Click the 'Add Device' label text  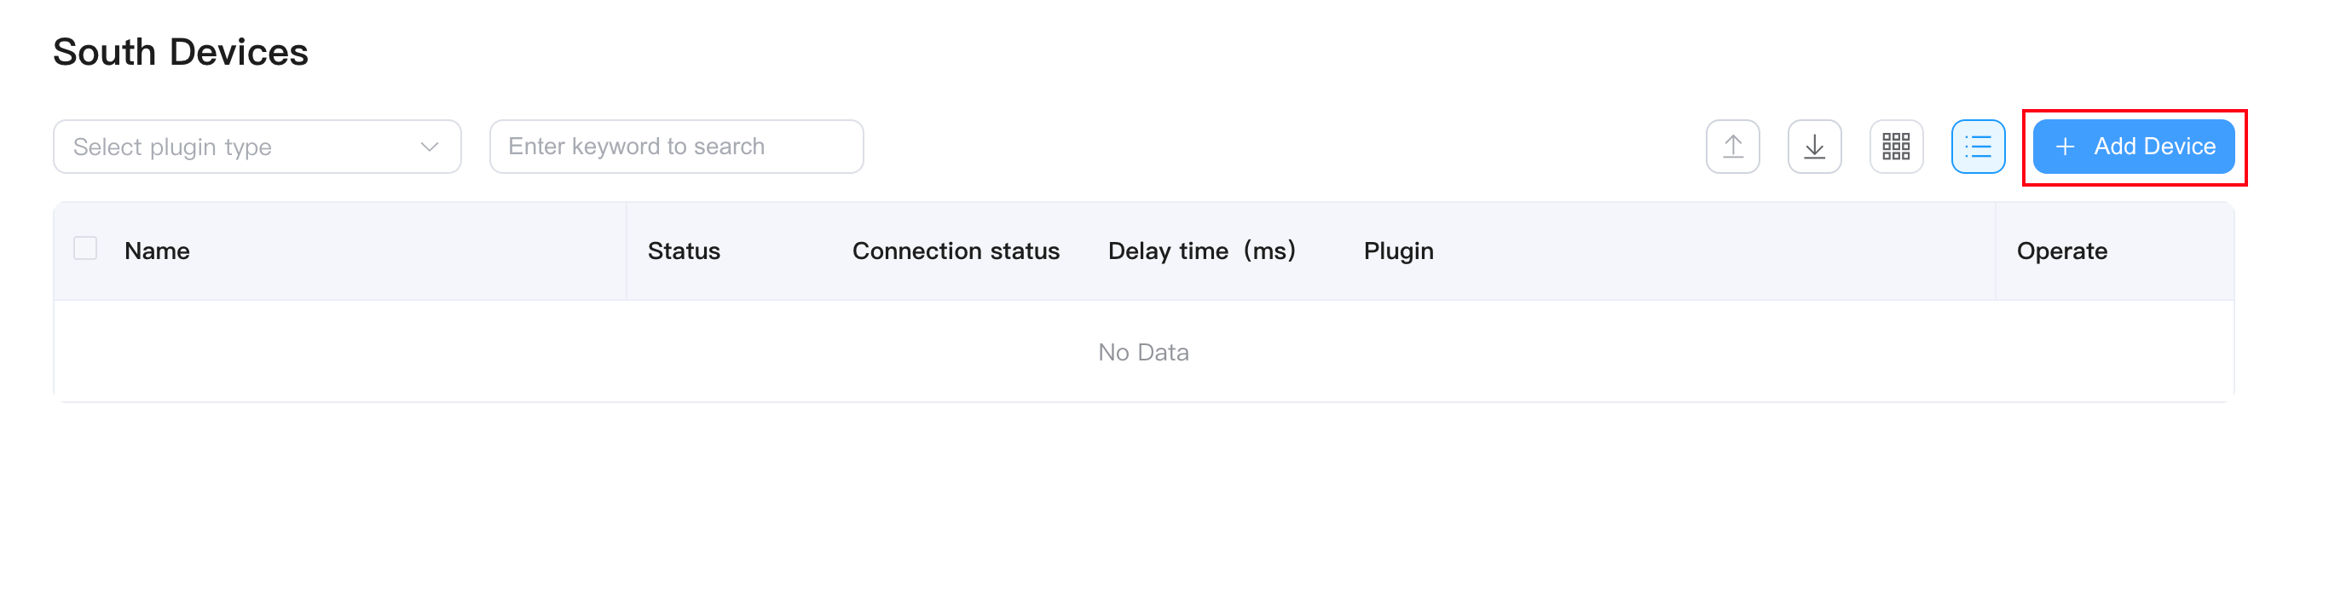pyautogui.click(x=2154, y=147)
